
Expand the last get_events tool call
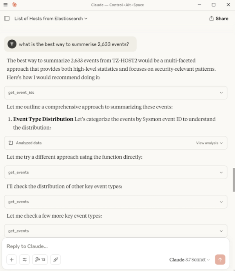coord(221,231)
